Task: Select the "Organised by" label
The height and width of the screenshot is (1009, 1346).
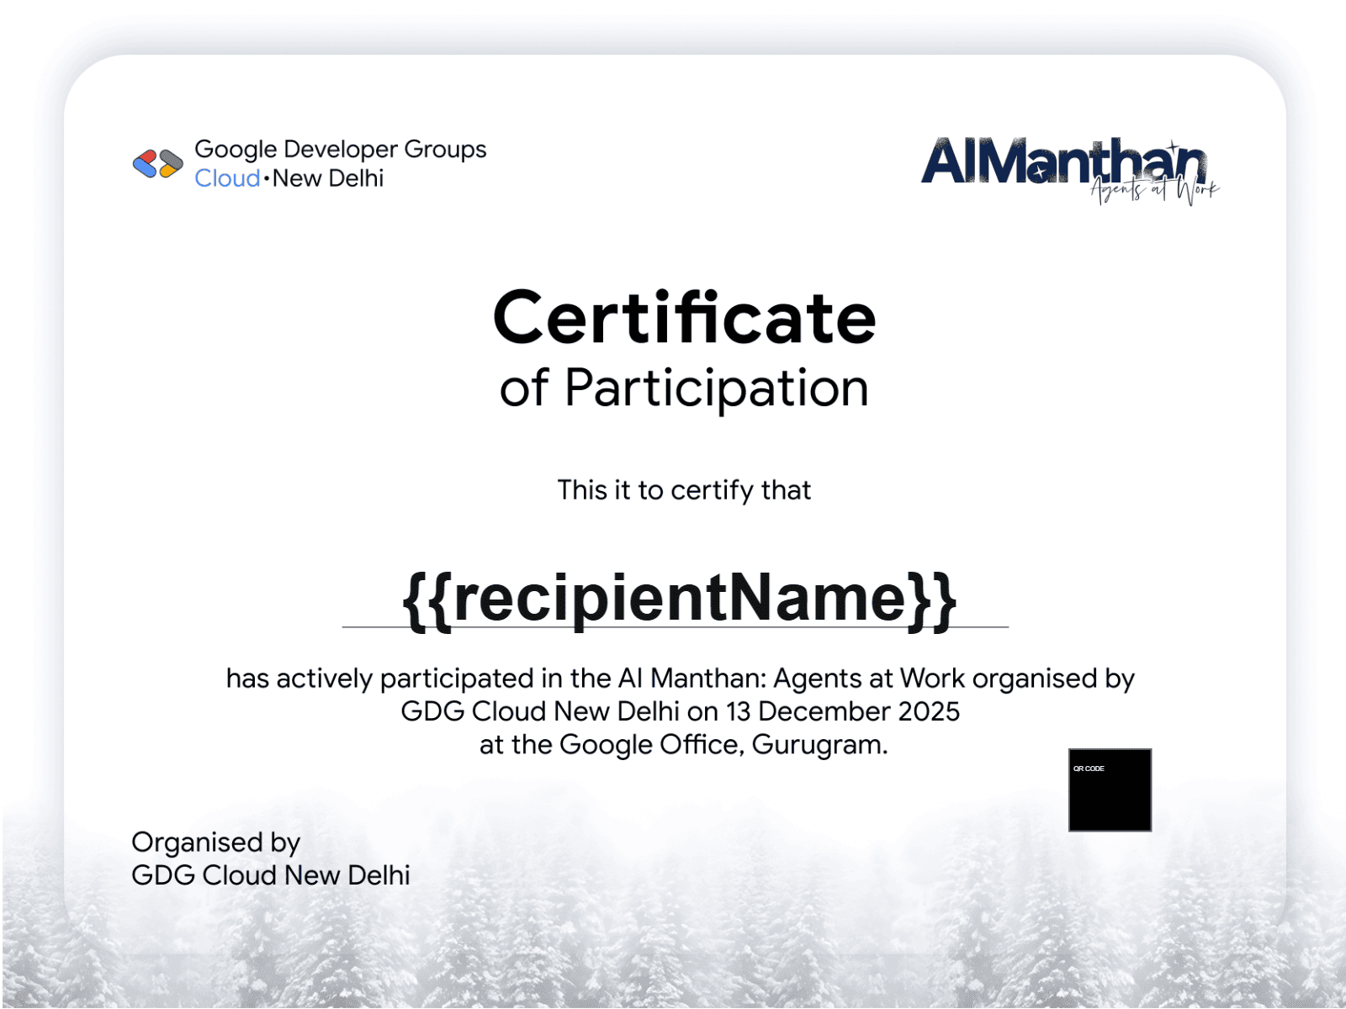Action: pos(215,843)
